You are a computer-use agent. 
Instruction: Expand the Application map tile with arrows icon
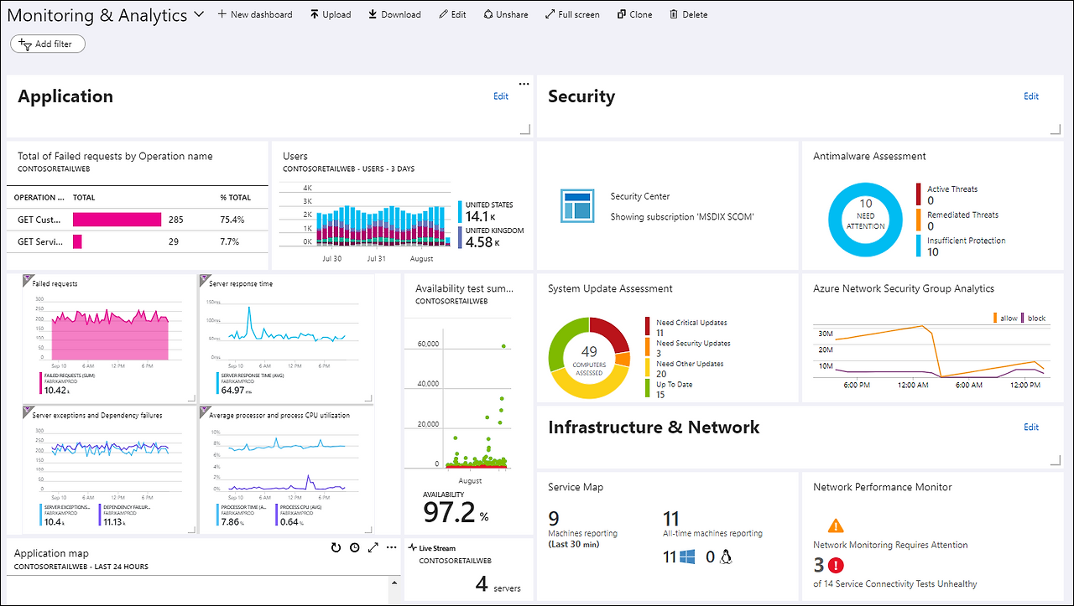pos(373,547)
